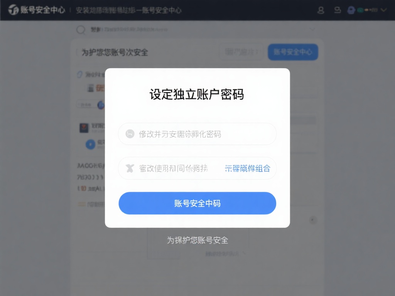Click the second person icon in header
This screenshot has height=296, width=395.
pos(338,10)
